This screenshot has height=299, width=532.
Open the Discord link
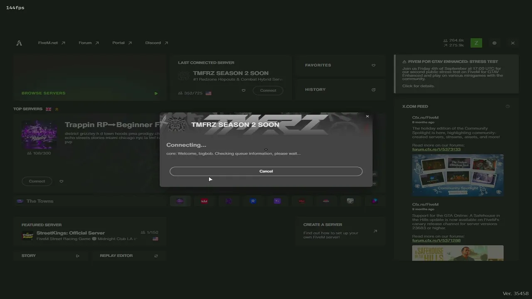[156, 43]
